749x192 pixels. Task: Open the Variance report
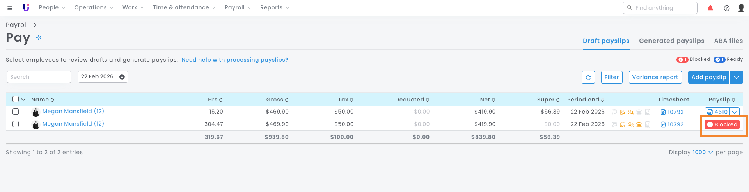coord(655,77)
